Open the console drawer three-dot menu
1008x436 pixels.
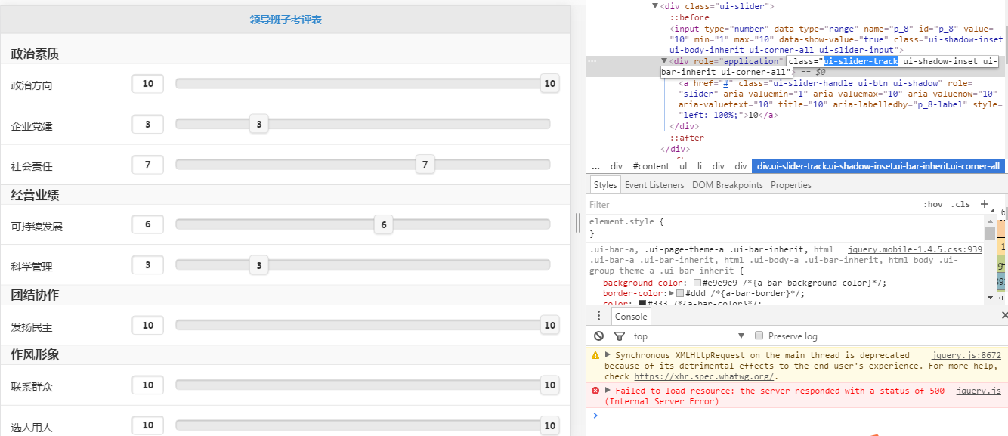[598, 316]
